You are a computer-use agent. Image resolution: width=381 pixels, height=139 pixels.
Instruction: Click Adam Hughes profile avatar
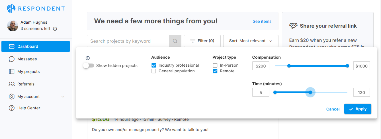(x=13, y=26)
